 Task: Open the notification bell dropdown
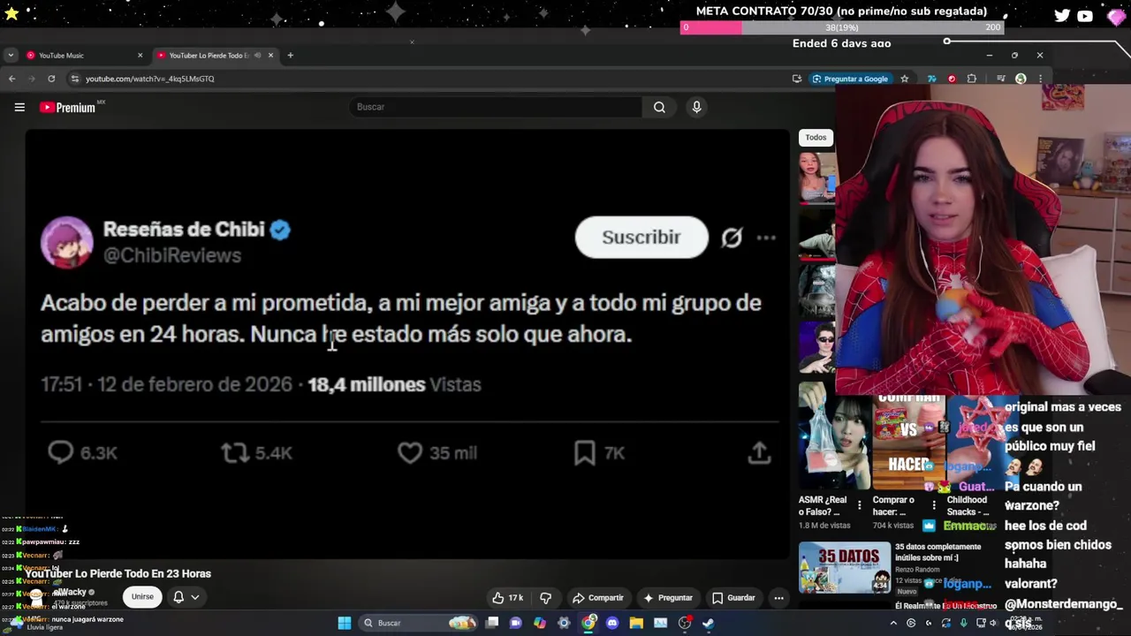click(x=186, y=597)
